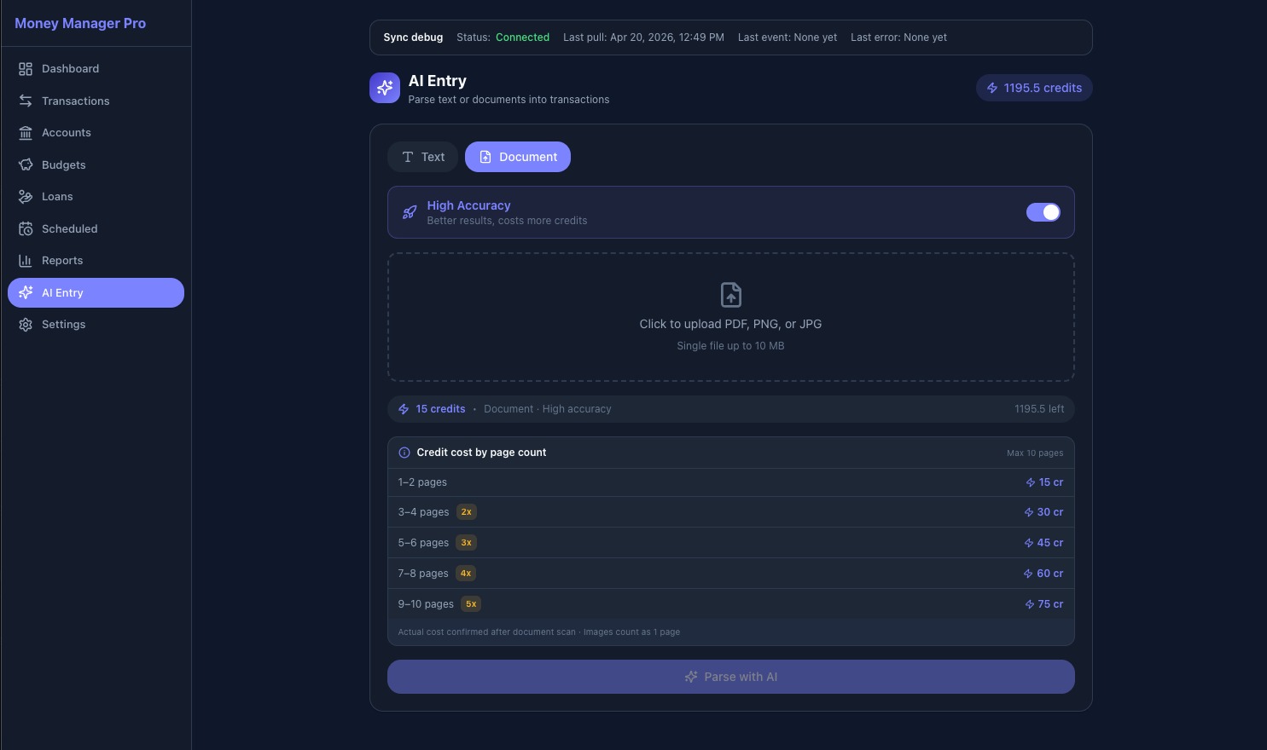Viewport: 1267px width, 750px height.
Task: Open Scheduled using the calendar icon
Action: [x=26, y=228]
